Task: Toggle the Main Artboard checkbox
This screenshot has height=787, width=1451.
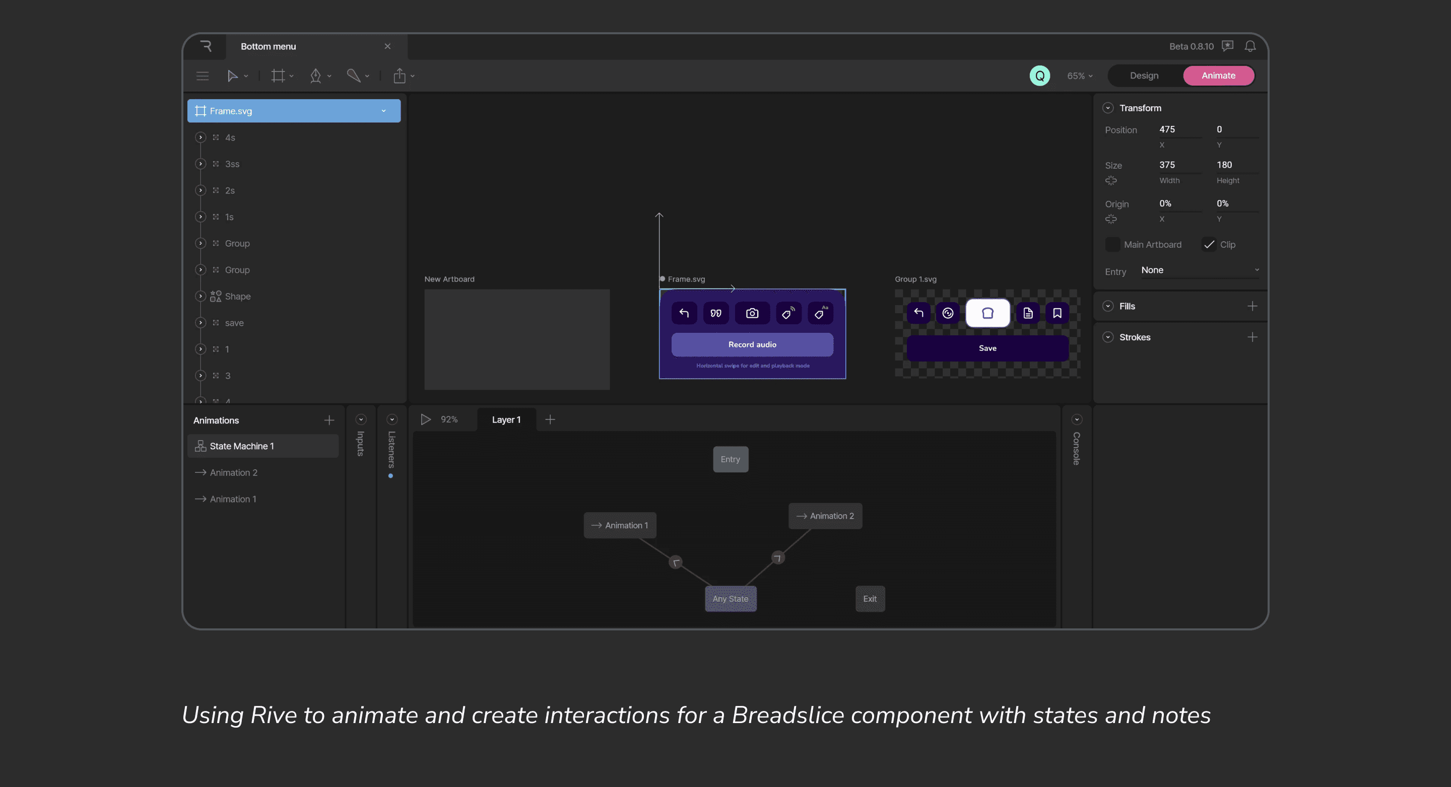Action: [x=1112, y=244]
